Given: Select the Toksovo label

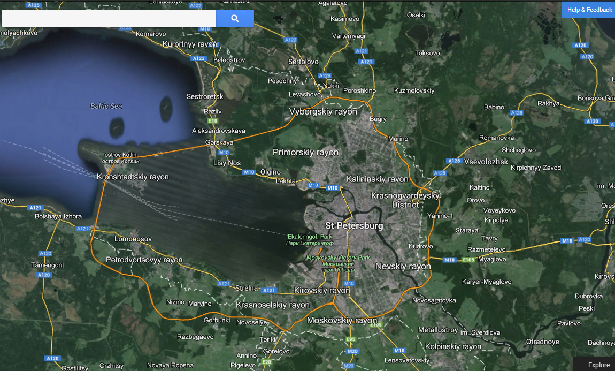Looking at the screenshot, I should (427, 53).
